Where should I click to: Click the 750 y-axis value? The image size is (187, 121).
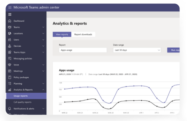click(x=60, y=90)
